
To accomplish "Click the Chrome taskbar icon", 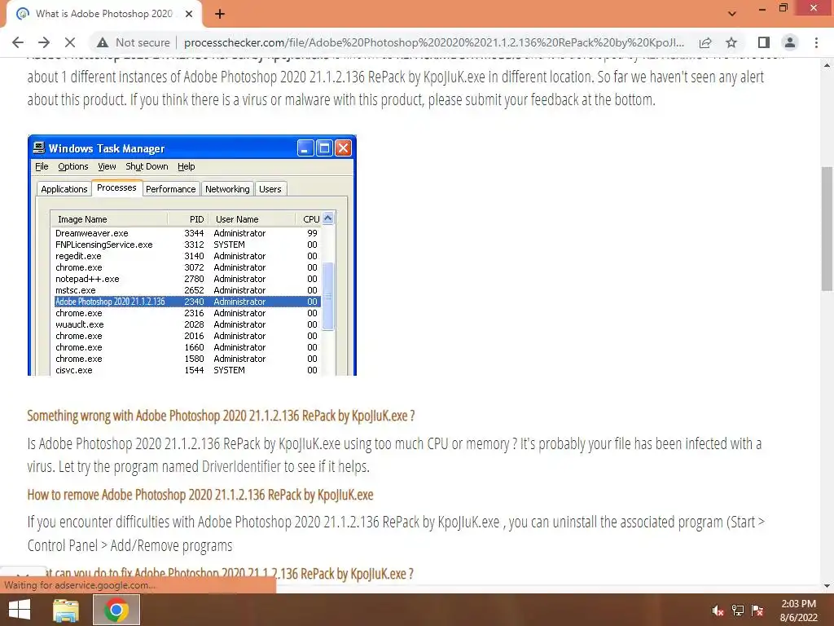I will click(116, 610).
